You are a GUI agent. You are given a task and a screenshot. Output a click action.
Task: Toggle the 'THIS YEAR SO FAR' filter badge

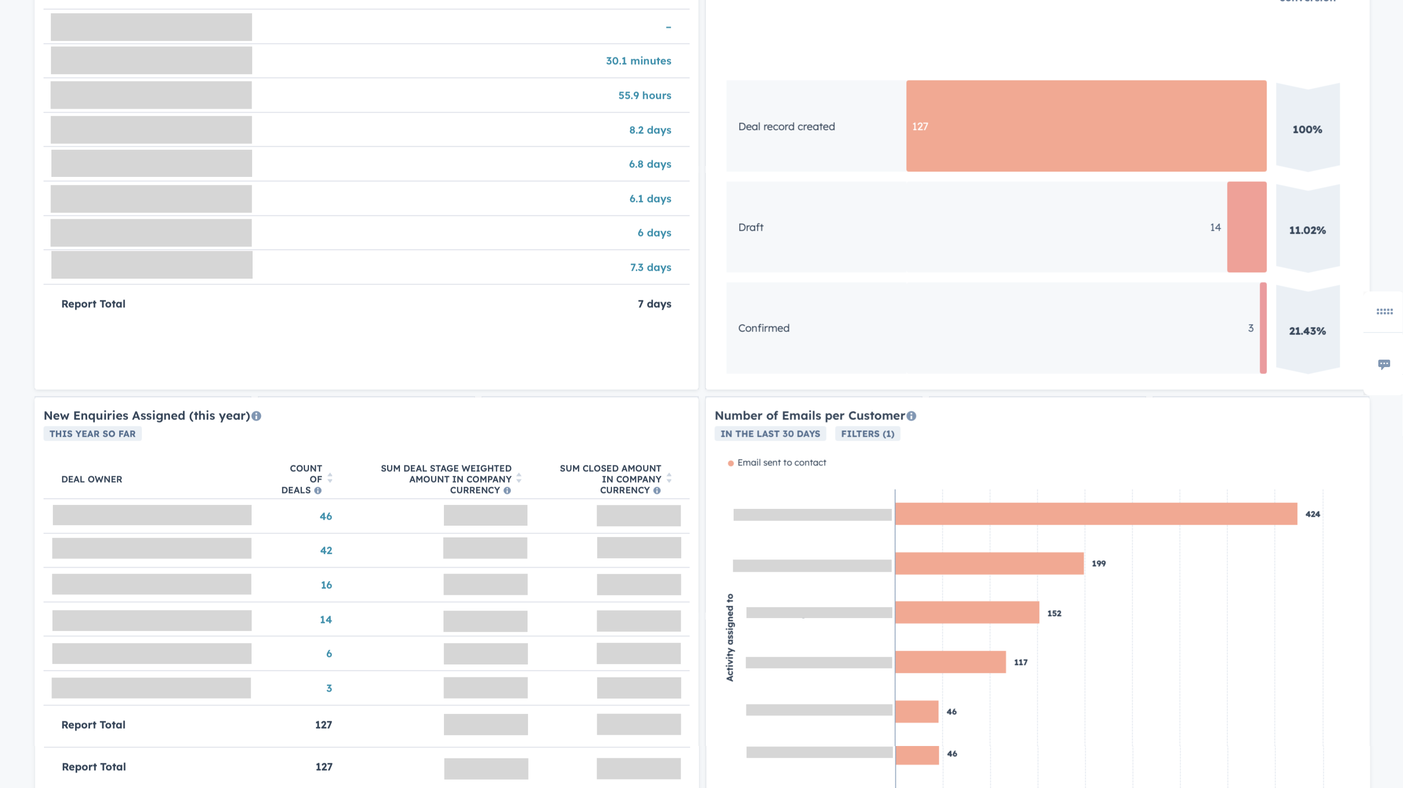tap(92, 433)
